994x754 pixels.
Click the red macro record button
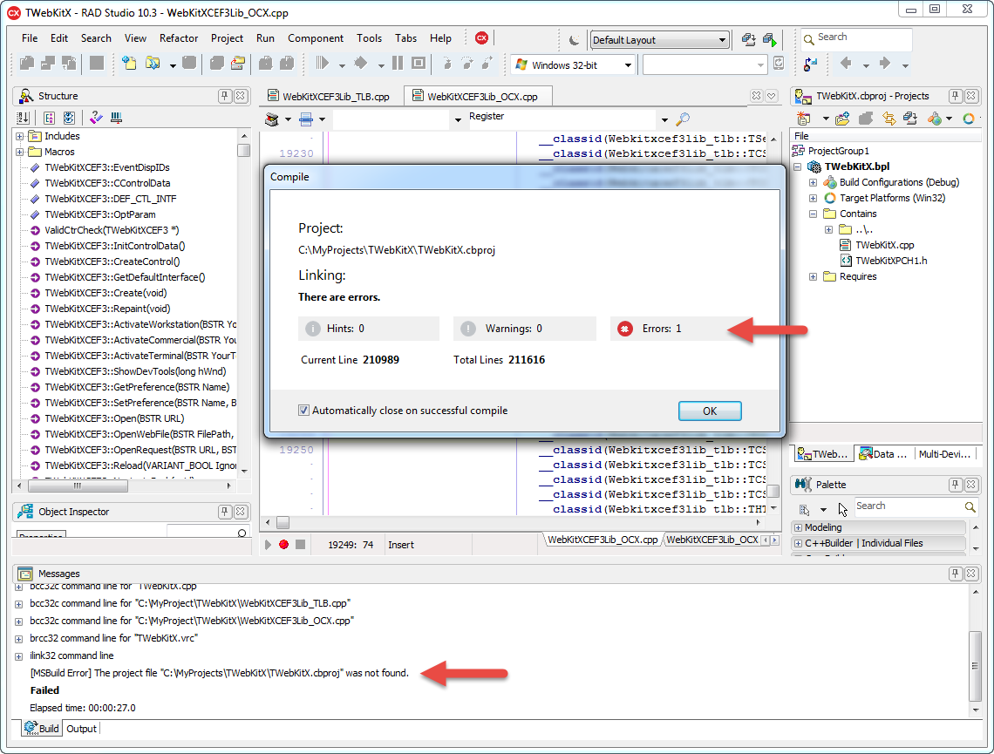(284, 544)
